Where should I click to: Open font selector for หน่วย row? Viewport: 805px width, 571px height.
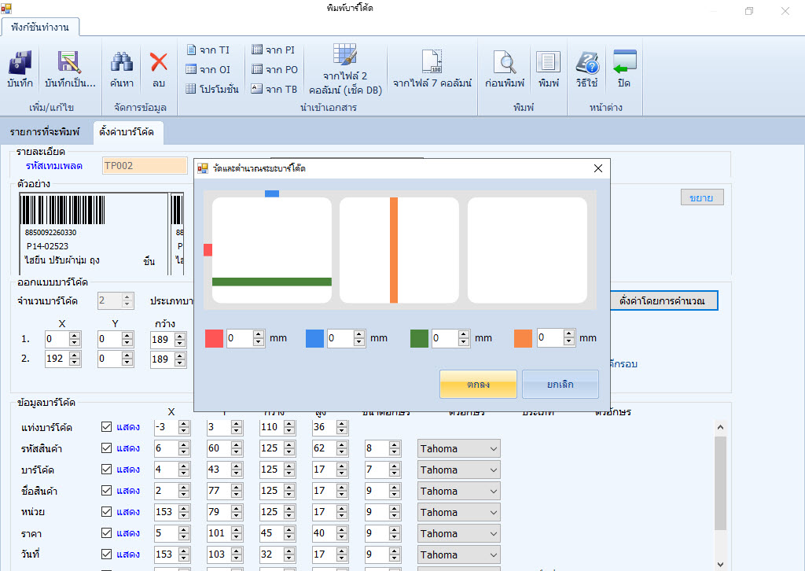(x=458, y=512)
